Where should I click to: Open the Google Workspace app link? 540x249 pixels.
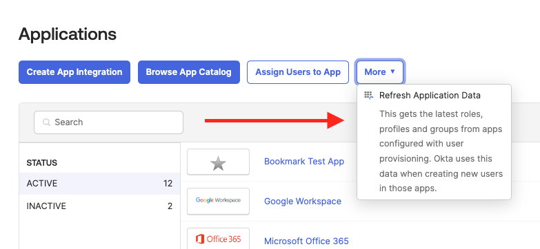tap(302, 202)
